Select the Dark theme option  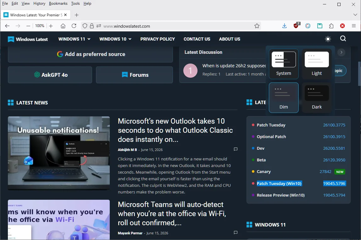click(317, 98)
